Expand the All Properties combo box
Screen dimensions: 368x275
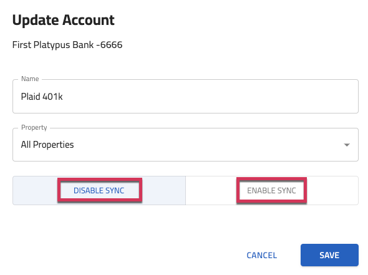[185, 145]
